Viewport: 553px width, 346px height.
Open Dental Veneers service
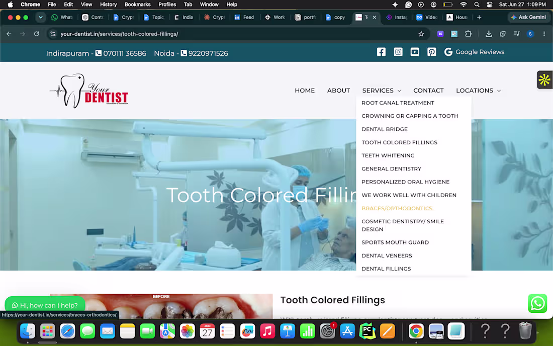click(387, 255)
